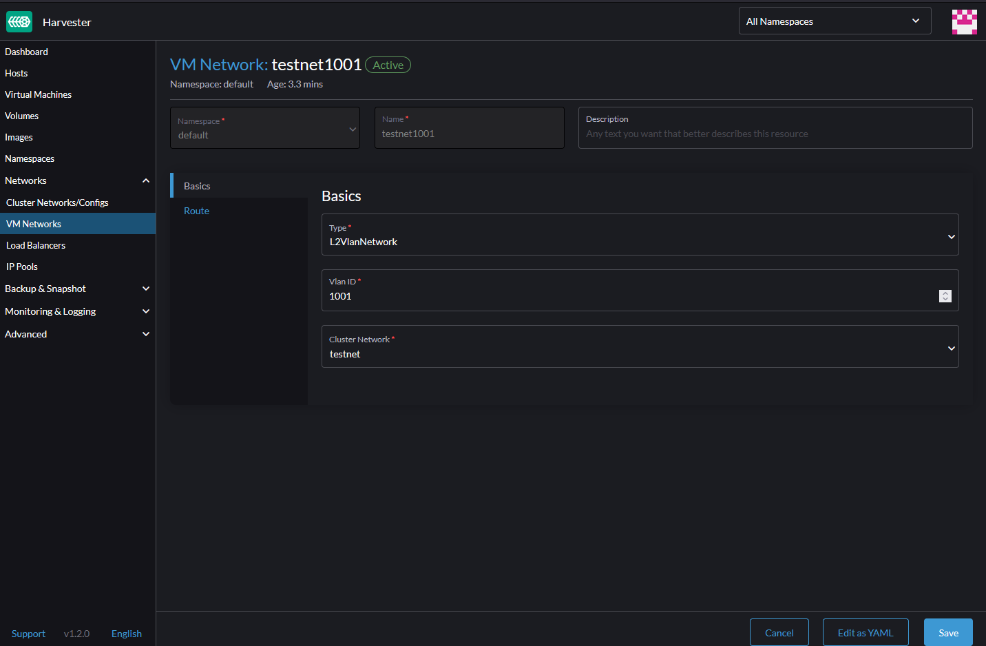Click the Harvester logo icon
Image resolution: width=986 pixels, height=646 pixels.
[x=19, y=22]
